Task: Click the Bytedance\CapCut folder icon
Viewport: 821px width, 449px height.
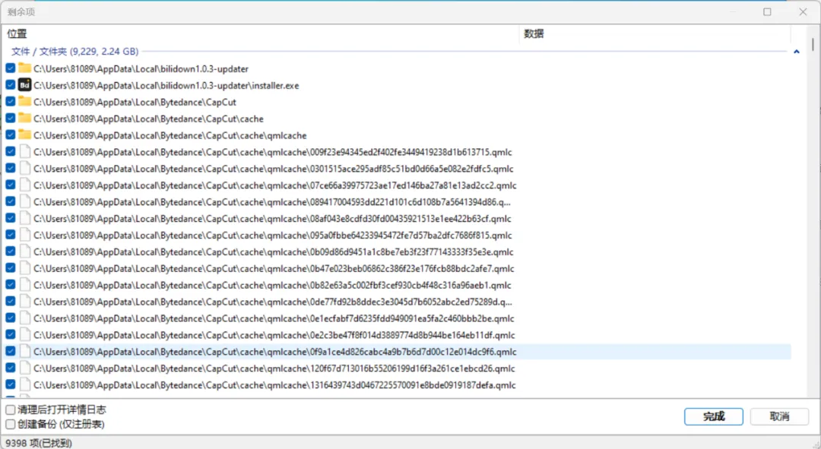Action: pos(24,102)
